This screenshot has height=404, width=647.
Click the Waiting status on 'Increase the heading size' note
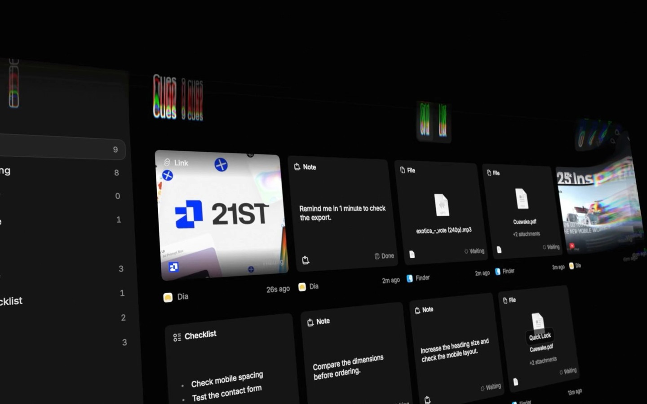click(491, 386)
